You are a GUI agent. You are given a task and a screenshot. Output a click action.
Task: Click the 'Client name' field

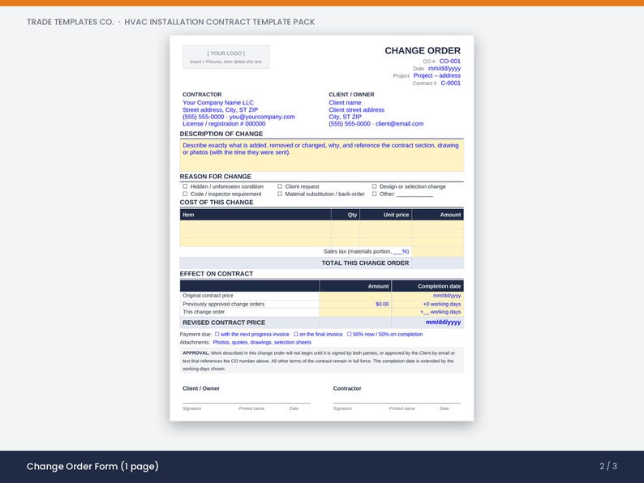pyautogui.click(x=345, y=103)
